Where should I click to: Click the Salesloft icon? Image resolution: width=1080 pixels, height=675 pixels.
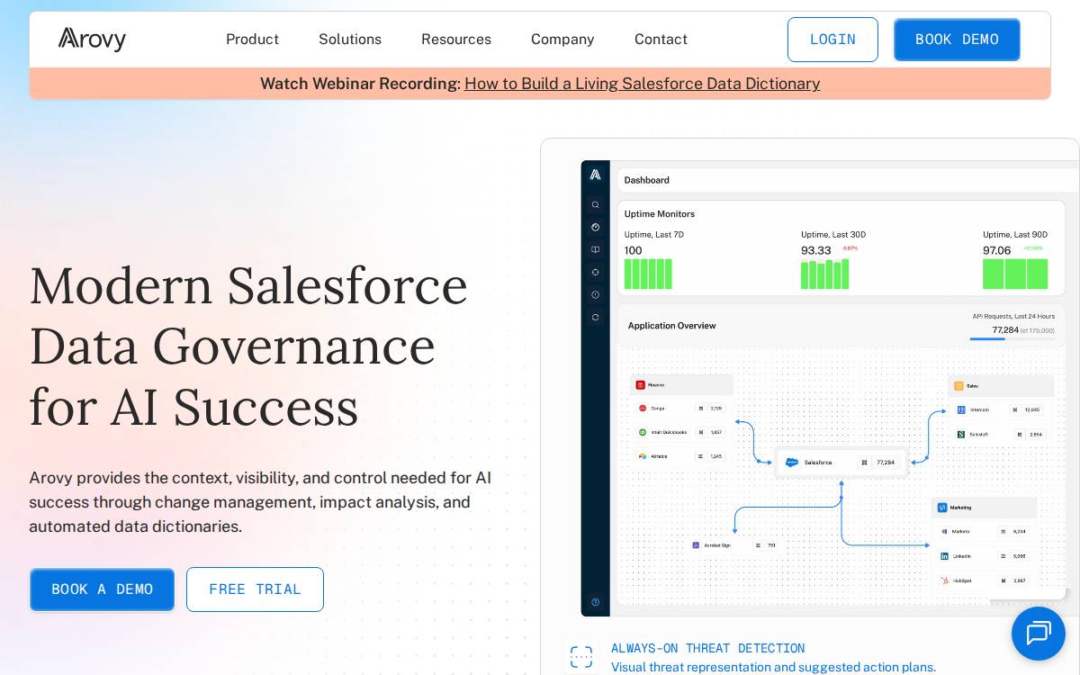coord(961,434)
